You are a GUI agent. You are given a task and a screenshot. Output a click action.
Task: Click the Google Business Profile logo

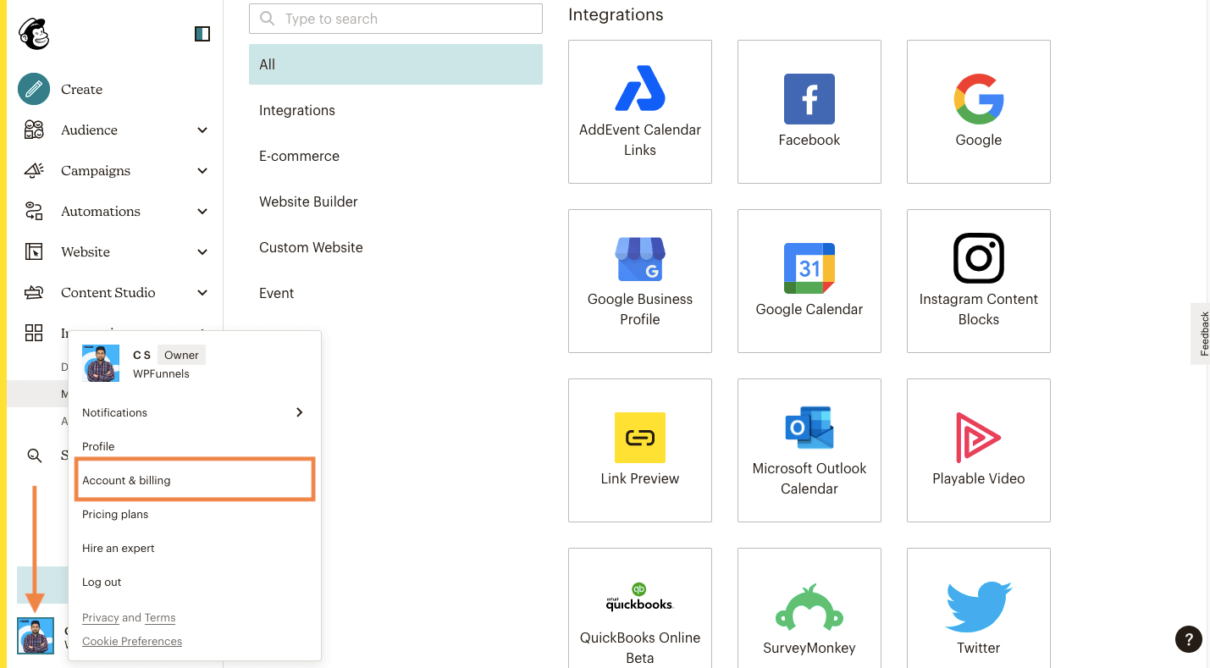[x=640, y=258]
